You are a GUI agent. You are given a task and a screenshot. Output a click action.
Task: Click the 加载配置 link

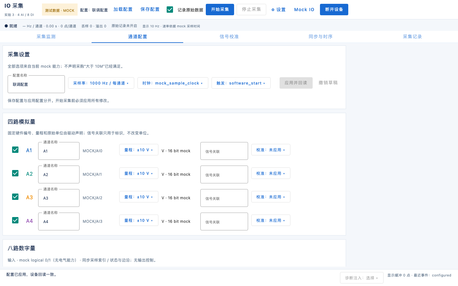pyautogui.click(x=123, y=10)
